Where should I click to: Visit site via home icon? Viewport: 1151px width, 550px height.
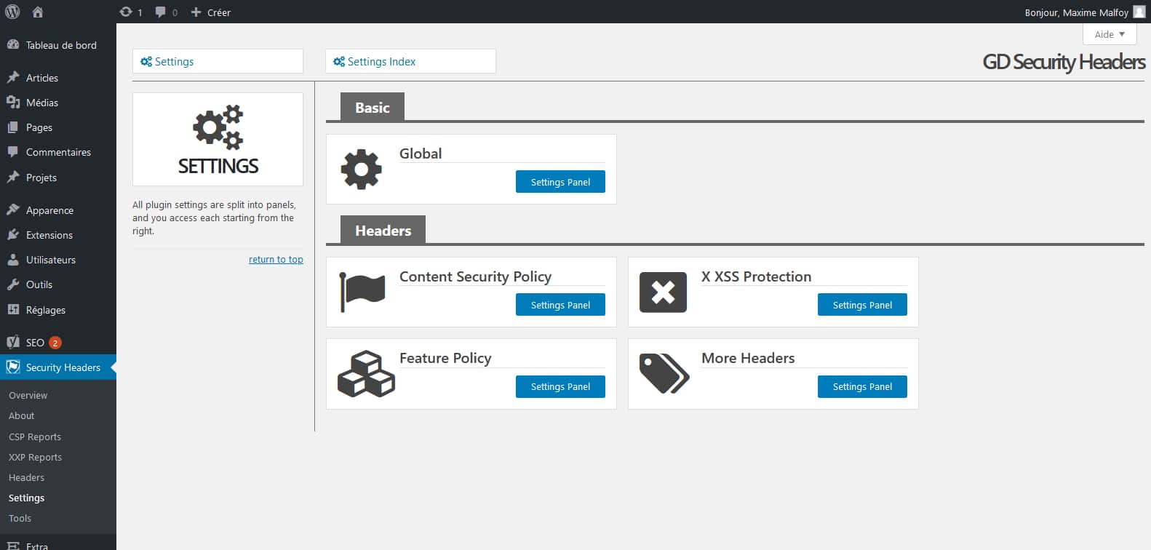38,12
